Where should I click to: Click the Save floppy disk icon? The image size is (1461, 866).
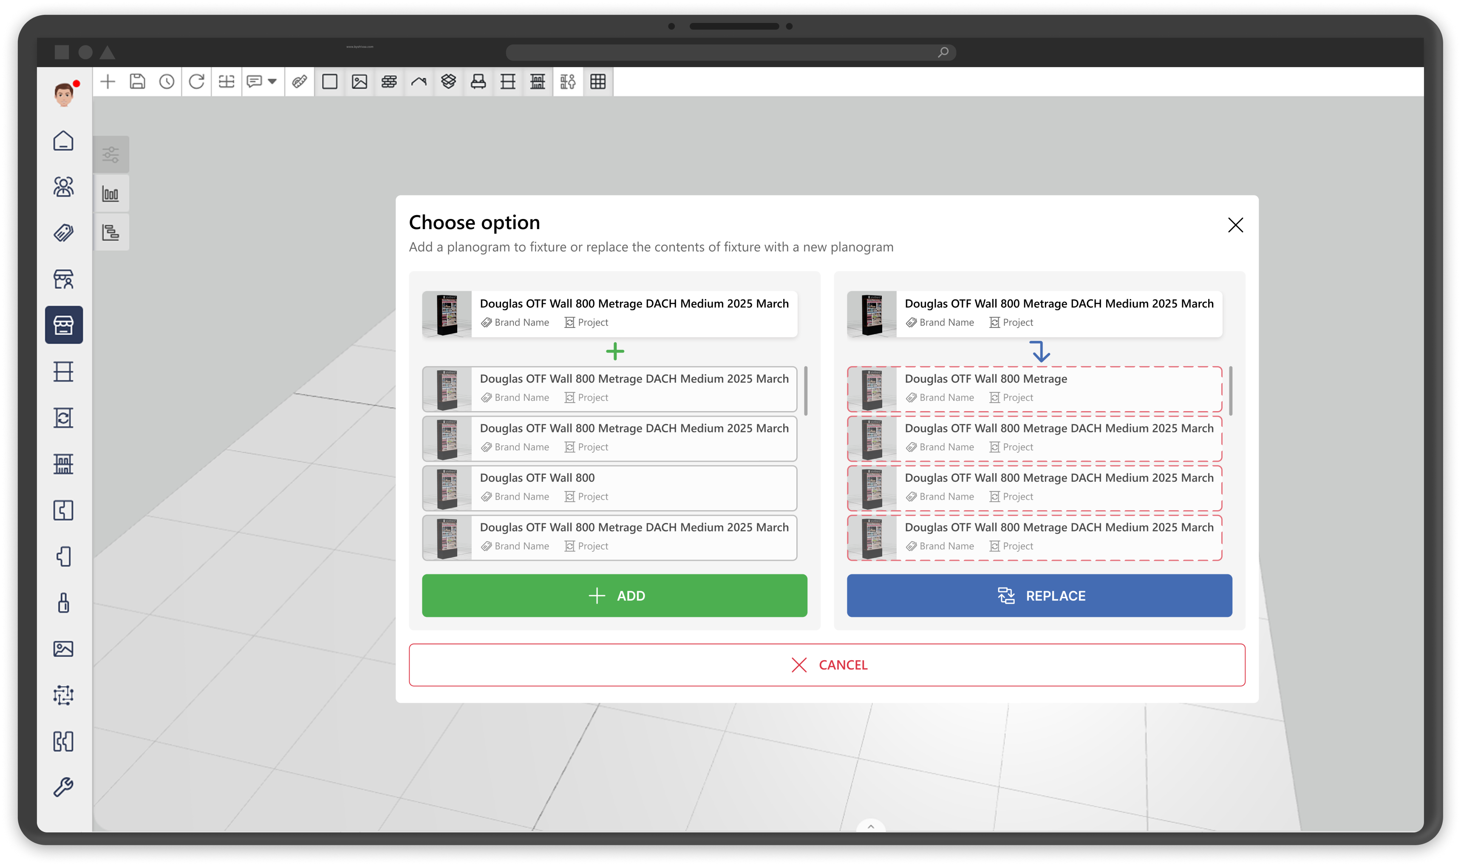(x=137, y=82)
